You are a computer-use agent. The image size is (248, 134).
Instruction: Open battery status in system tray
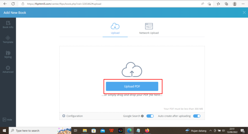click(219, 131)
